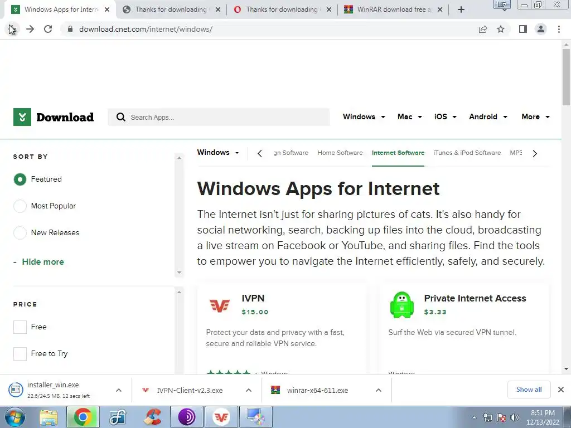Click the winrar-x64-611.exe download item

pyautogui.click(x=317, y=390)
